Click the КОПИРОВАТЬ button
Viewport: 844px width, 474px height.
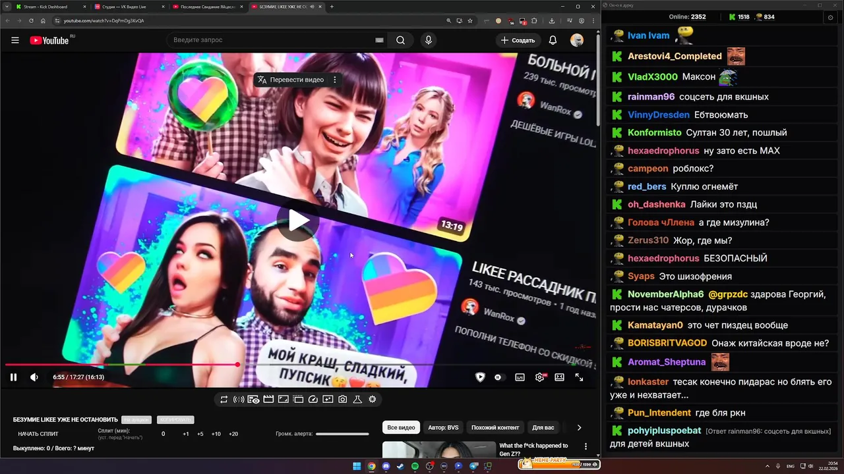(175, 419)
